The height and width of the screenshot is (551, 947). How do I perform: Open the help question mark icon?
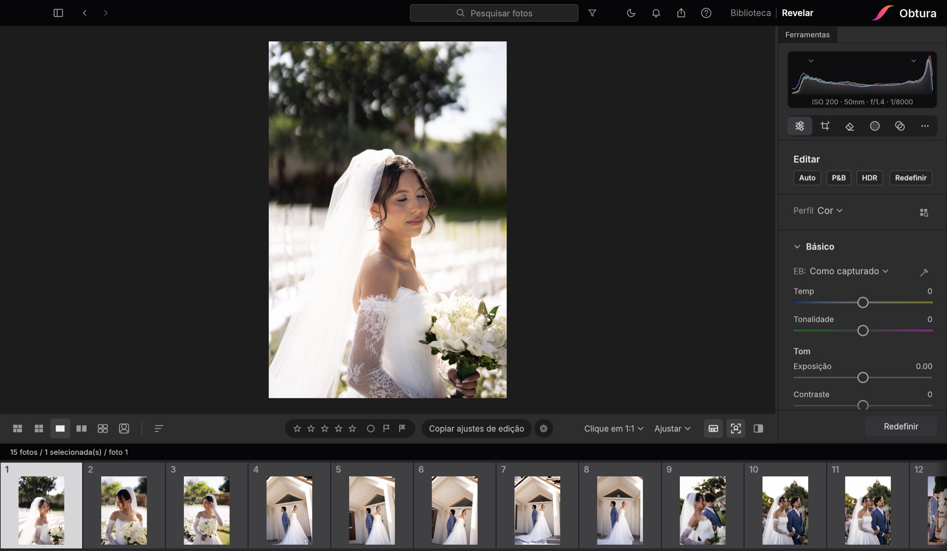(x=706, y=13)
